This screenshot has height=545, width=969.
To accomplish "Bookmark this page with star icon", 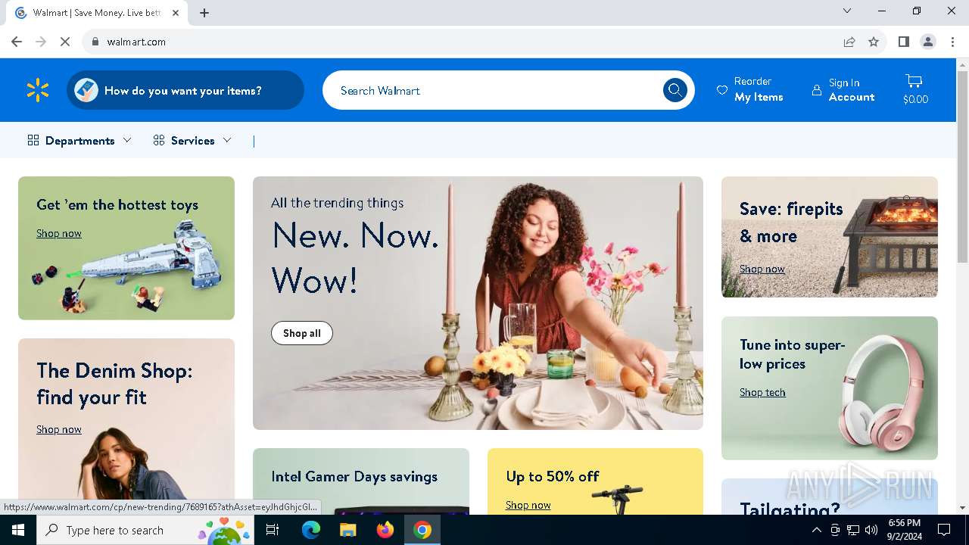I will tap(874, 42).
